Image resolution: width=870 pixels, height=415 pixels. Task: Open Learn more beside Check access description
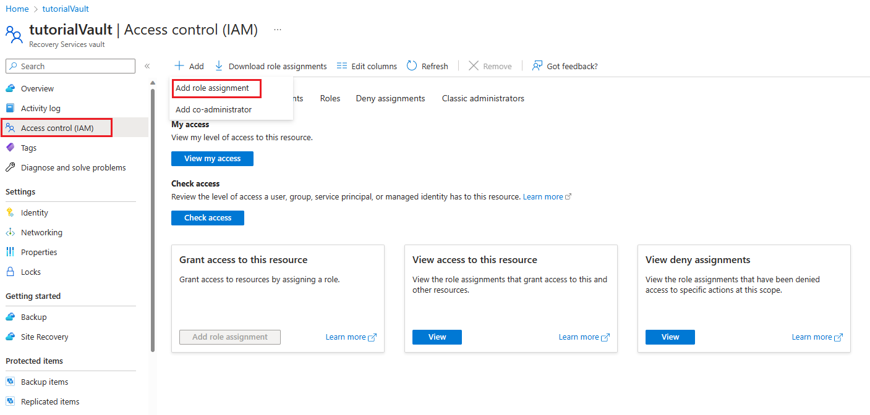[x=543, y=197]
